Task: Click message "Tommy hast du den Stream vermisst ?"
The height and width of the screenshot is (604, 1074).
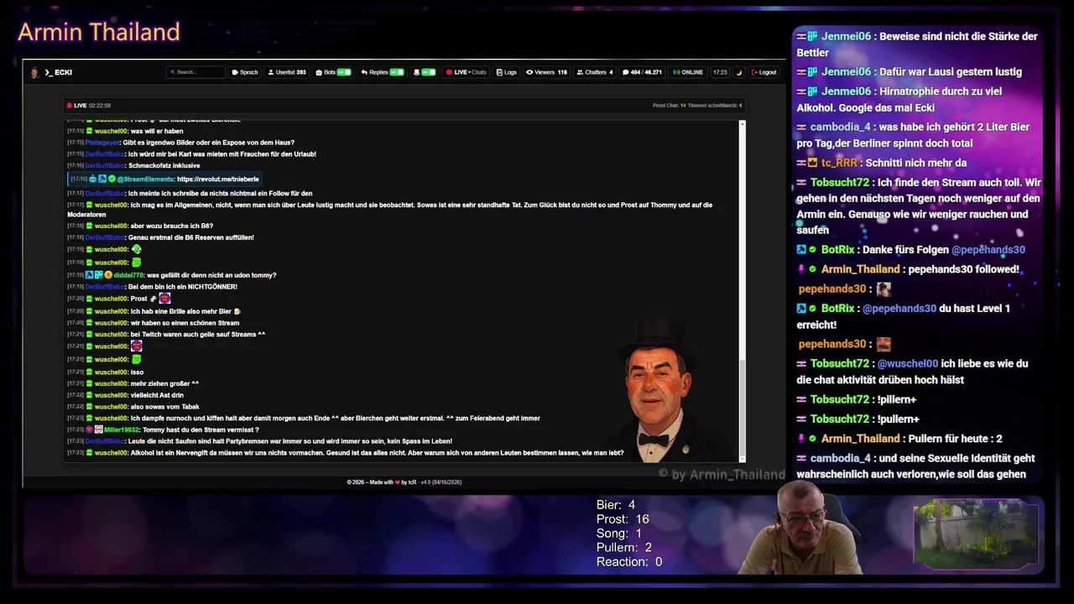Action: coord(201,430)
